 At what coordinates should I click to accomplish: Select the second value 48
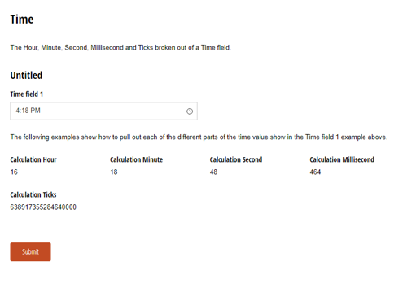point(213,172)
